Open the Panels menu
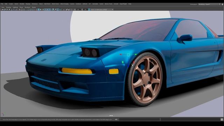224x126 pixels. point(34,7)
